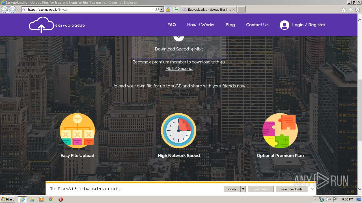Screen dimensions: 362x203
Task: Click the High Network Speed clock icon
Action: pos(178,131)
